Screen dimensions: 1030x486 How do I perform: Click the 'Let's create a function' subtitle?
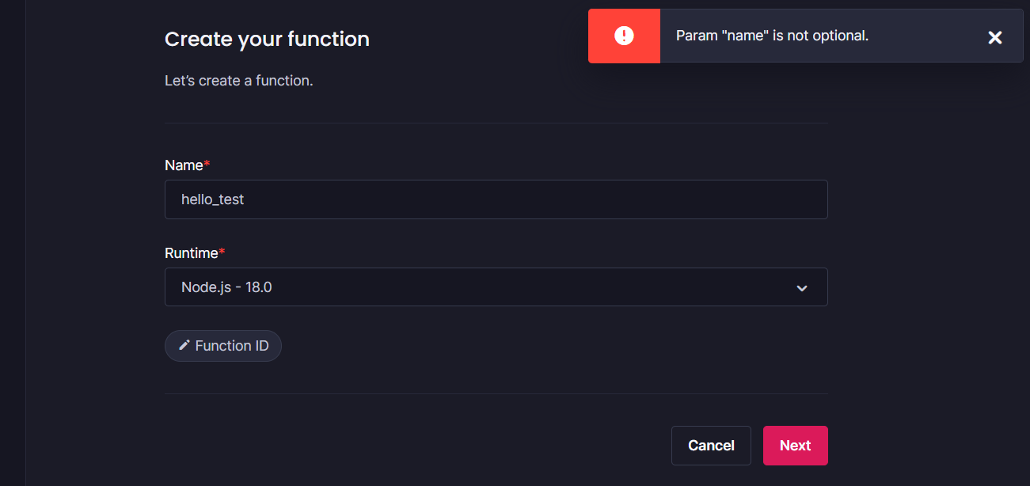pyautogui.click(x=238, y=80)
